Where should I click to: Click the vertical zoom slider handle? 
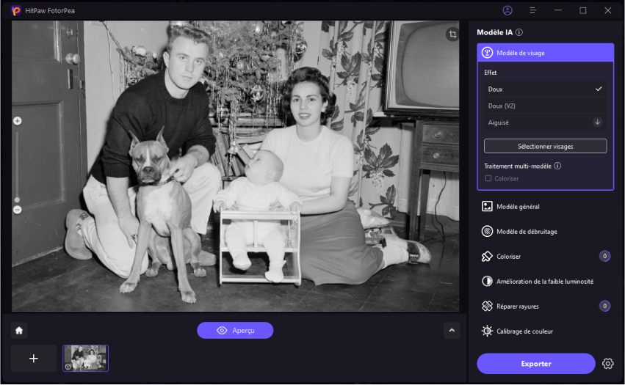coord(18,199)
